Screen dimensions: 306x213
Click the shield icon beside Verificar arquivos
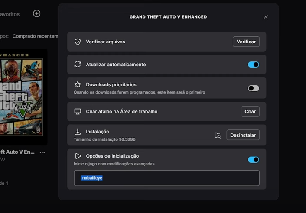pyautogui.click(x=78, y=42)
